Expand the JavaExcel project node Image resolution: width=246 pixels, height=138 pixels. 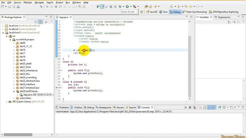coord(3,29)
